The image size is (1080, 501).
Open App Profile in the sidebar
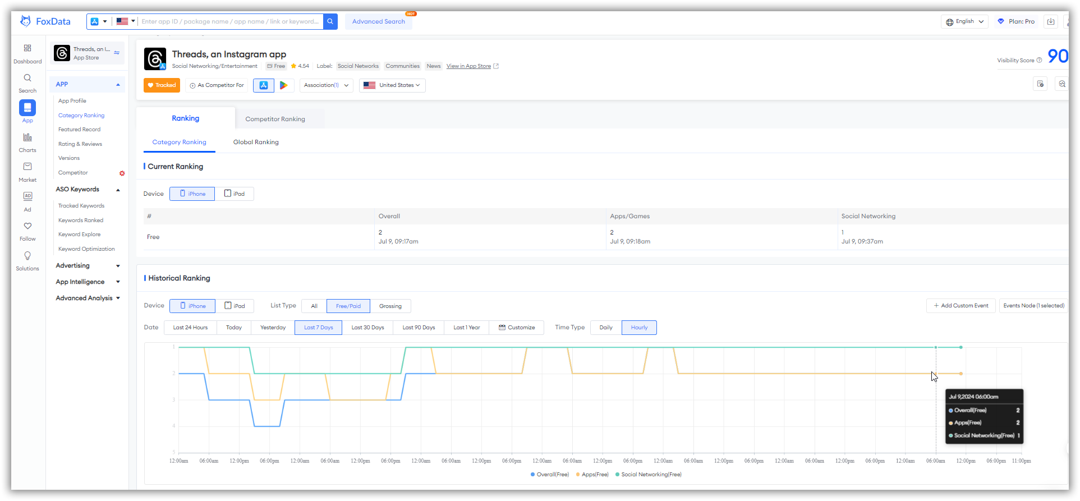(x=72, y=101)
